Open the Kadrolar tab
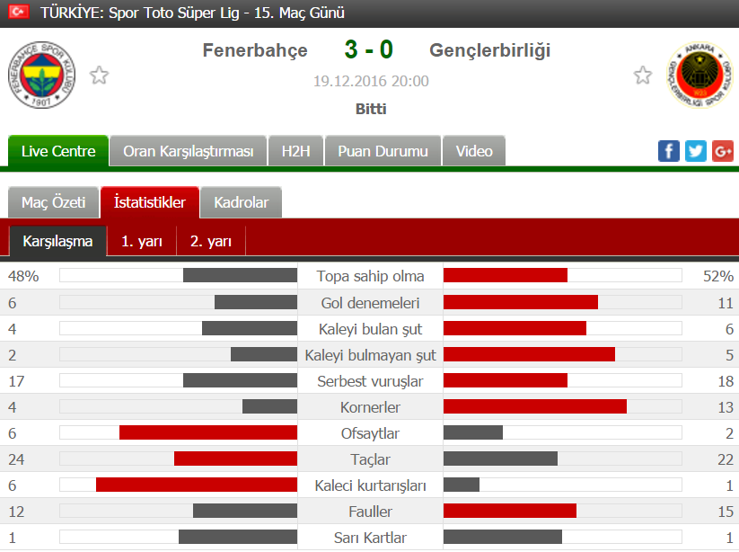Screen dimensions: 739x552 coord(241,202)
